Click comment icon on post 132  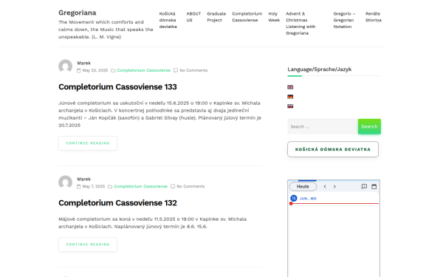[173, 186]
